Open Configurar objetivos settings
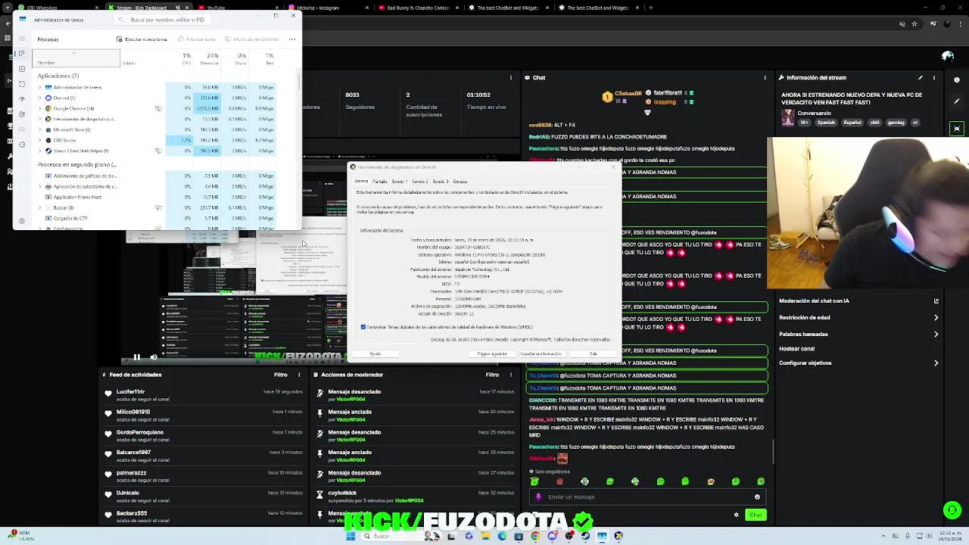 pyautogui.click(x=859, y=363)
